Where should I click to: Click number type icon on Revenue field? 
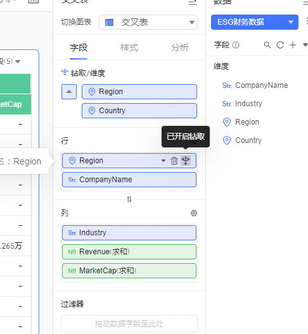pos(72,252)
